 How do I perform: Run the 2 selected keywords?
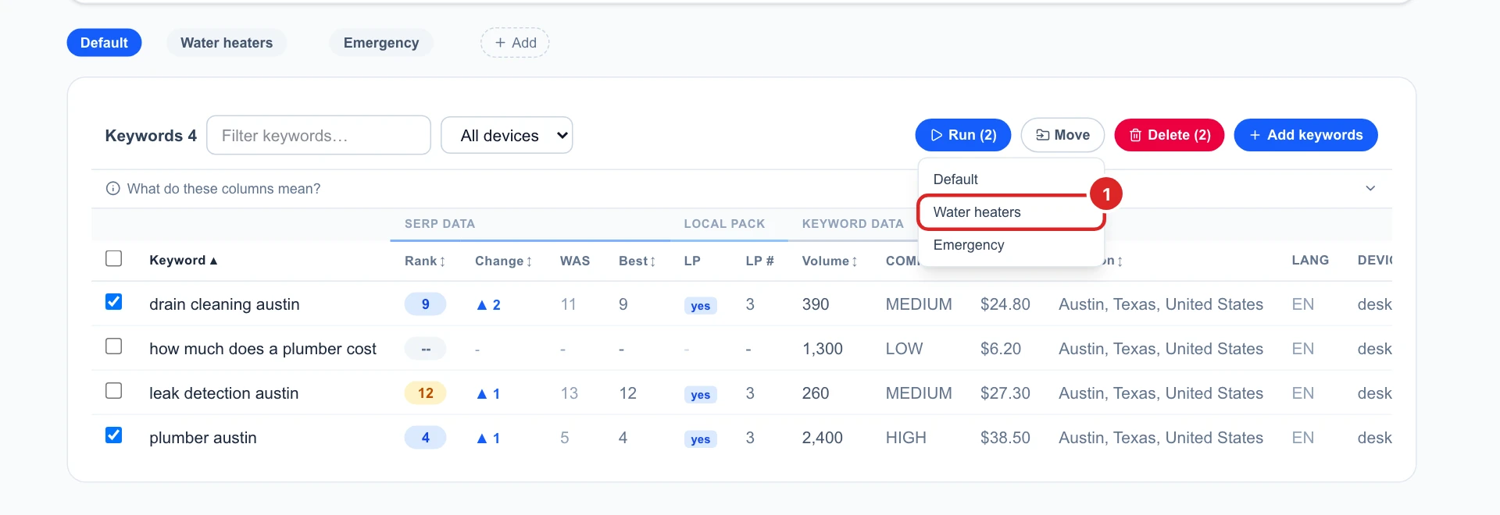point(963,135)
